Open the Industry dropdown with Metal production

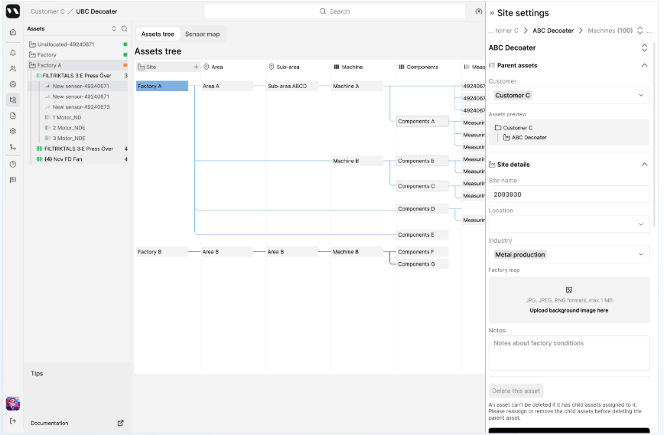568,254
